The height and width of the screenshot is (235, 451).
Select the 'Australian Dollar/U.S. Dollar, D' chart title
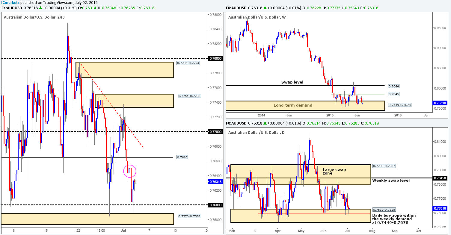(257, 132)
